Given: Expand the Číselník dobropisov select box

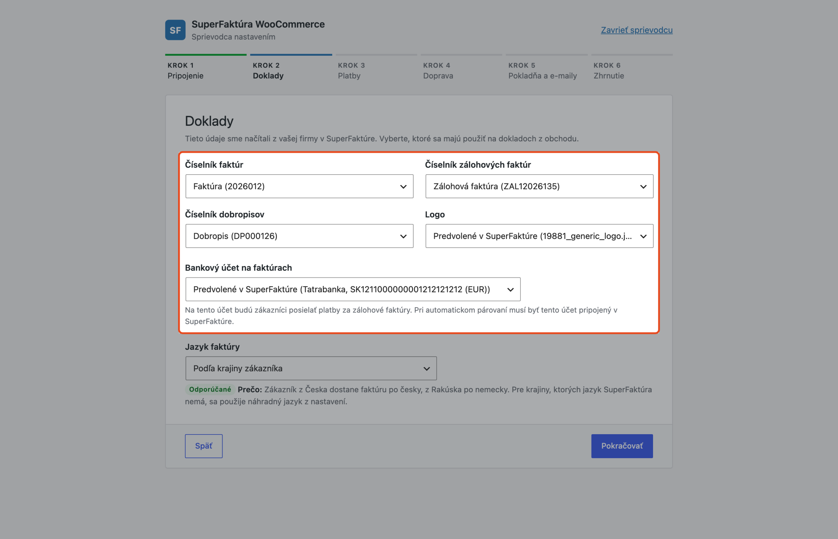Looking at the screenshot, I should (299, 236).
